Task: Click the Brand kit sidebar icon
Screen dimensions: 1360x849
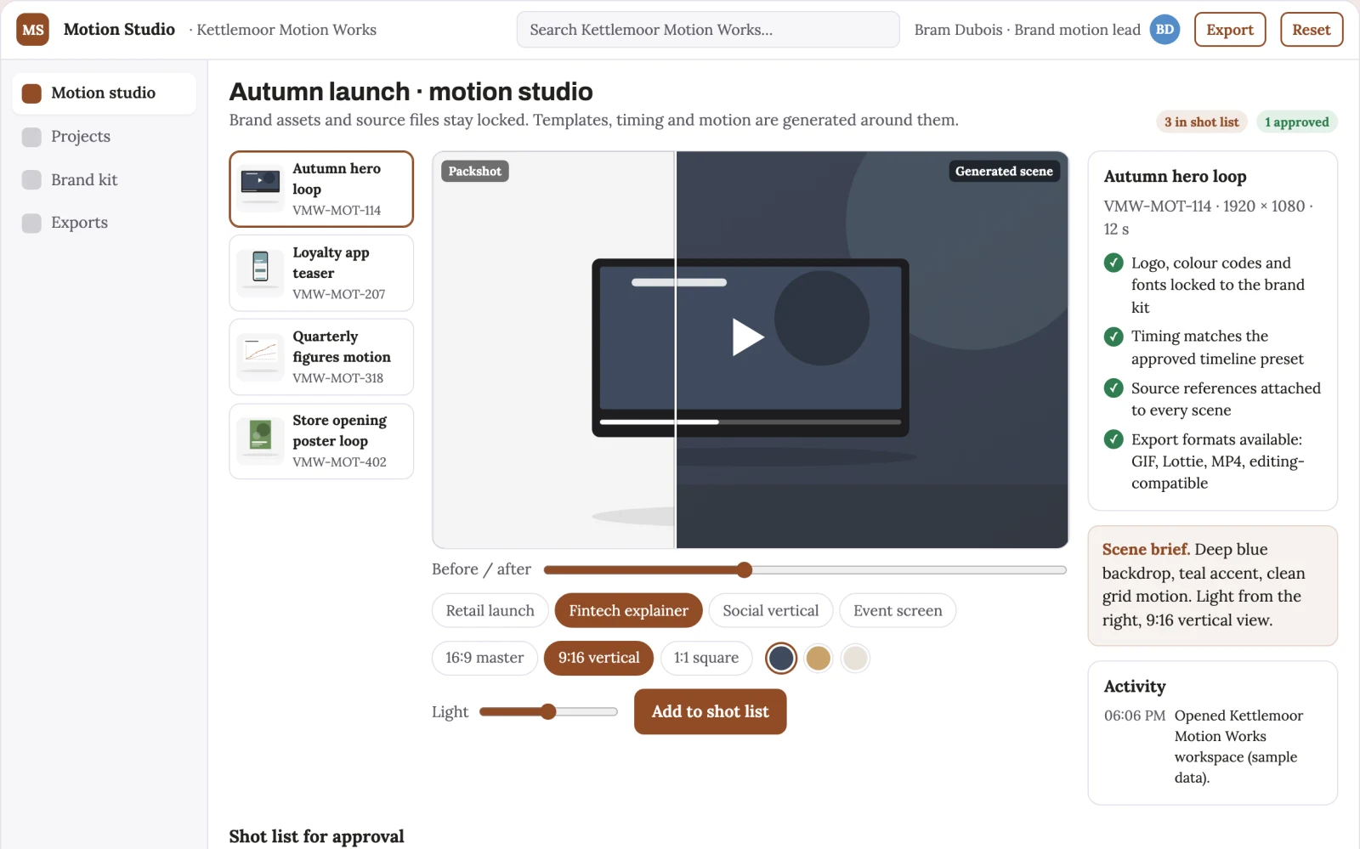Action: click(31, 180)
